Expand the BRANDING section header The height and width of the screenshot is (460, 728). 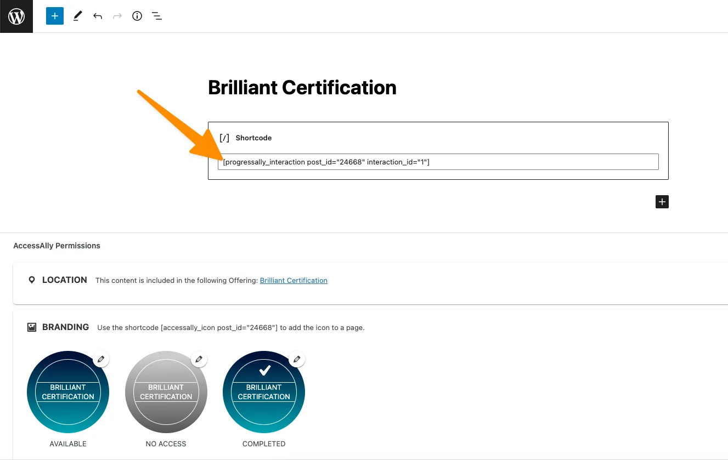tap(65, 327)
